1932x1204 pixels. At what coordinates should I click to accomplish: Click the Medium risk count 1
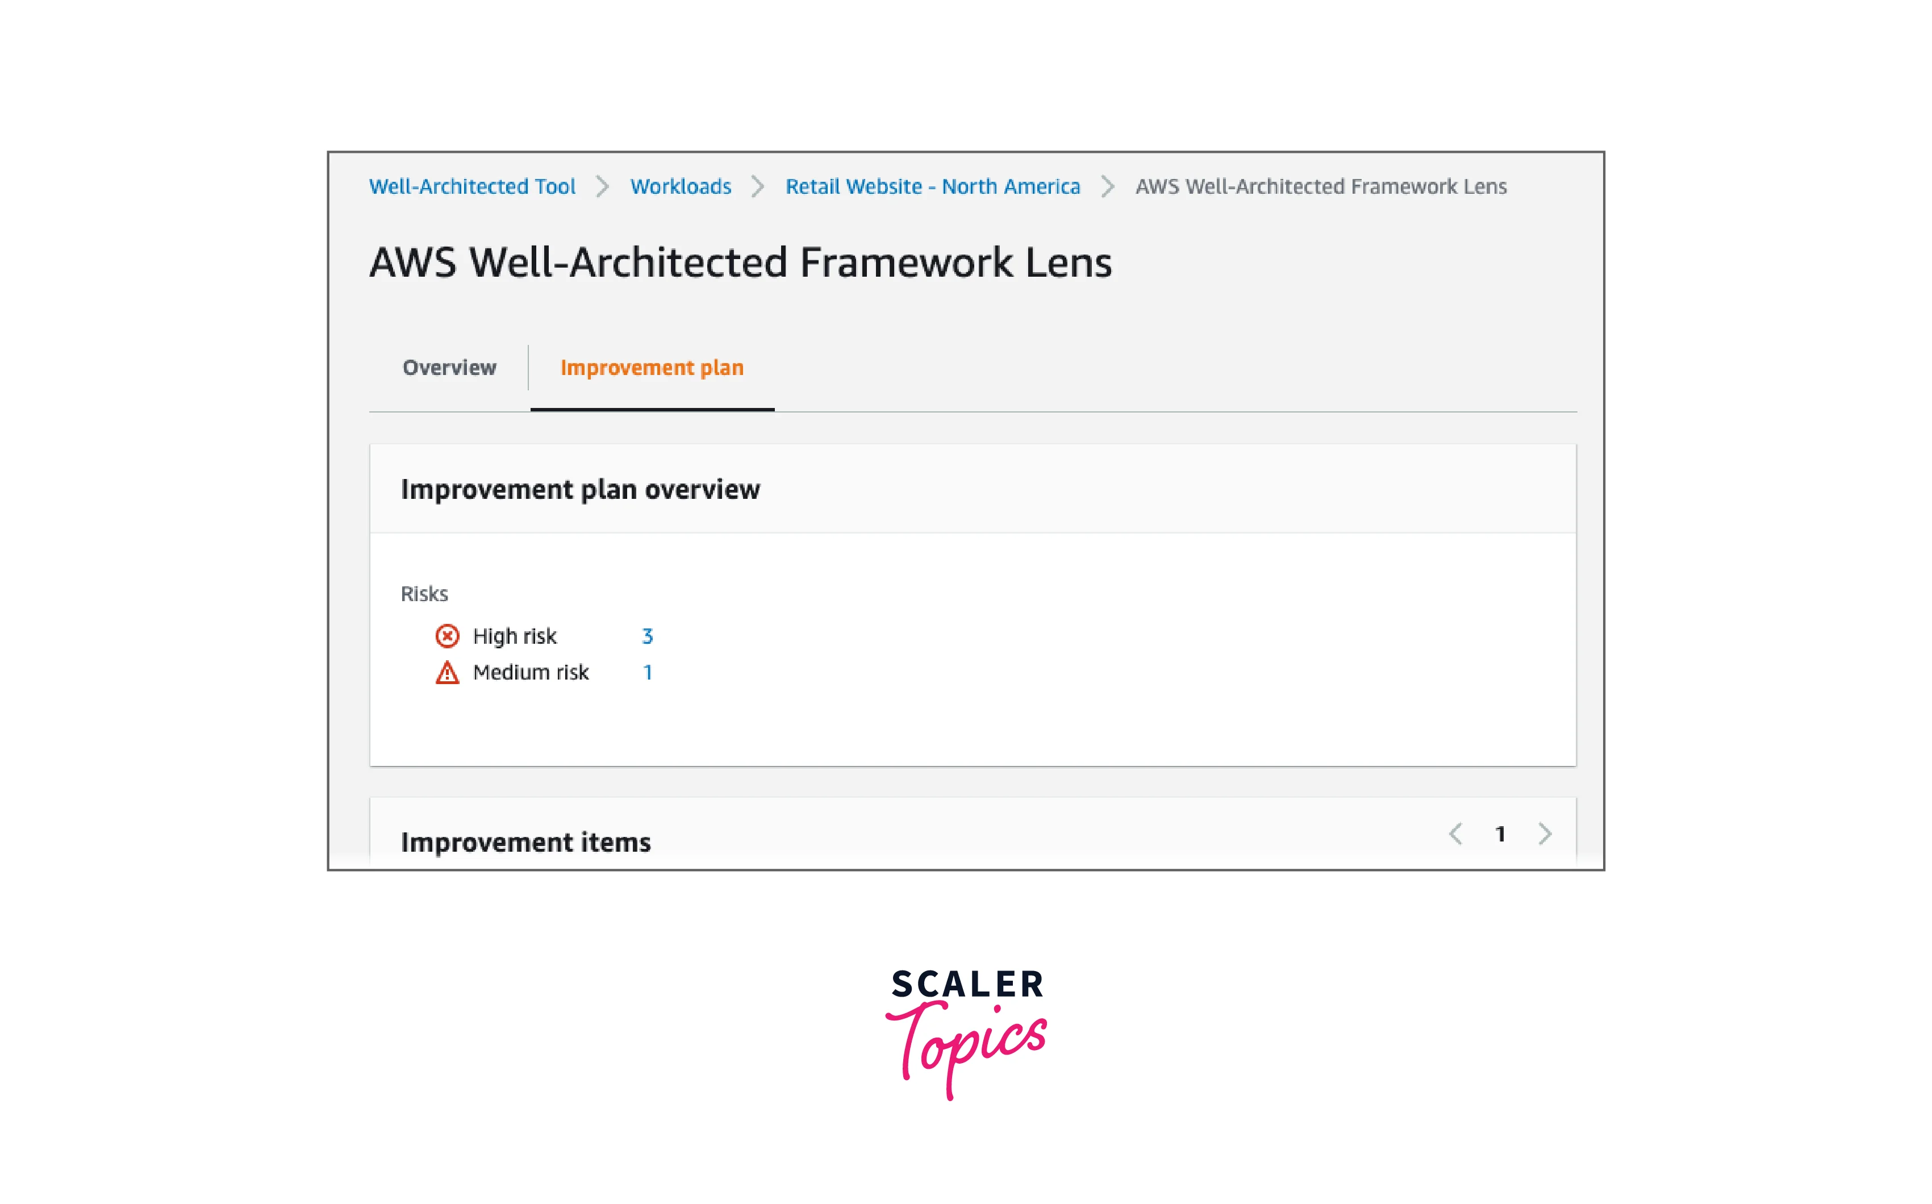click(x=647, y=673)
